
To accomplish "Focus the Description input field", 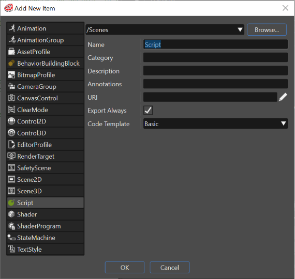I will (x=215, y=71).
